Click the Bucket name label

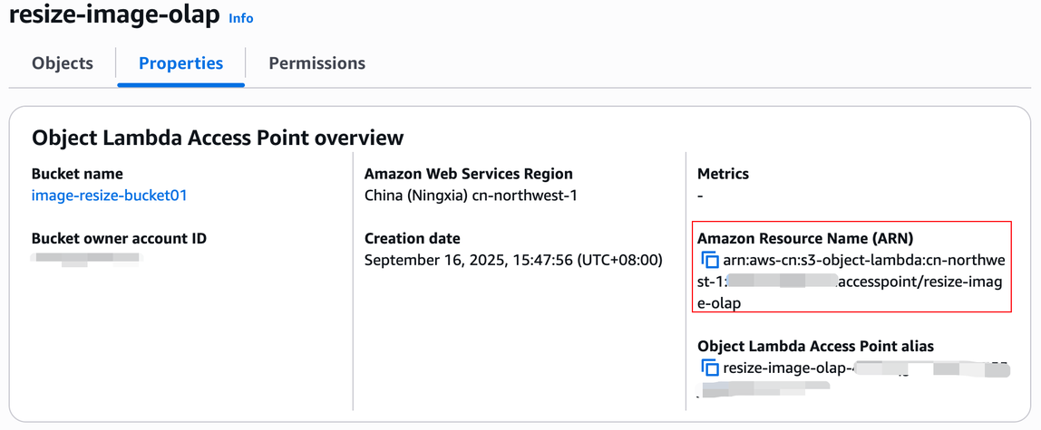pos(77,174)
